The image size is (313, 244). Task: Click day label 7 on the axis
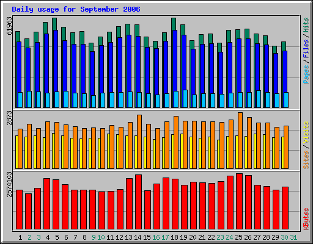coord(75,237)
